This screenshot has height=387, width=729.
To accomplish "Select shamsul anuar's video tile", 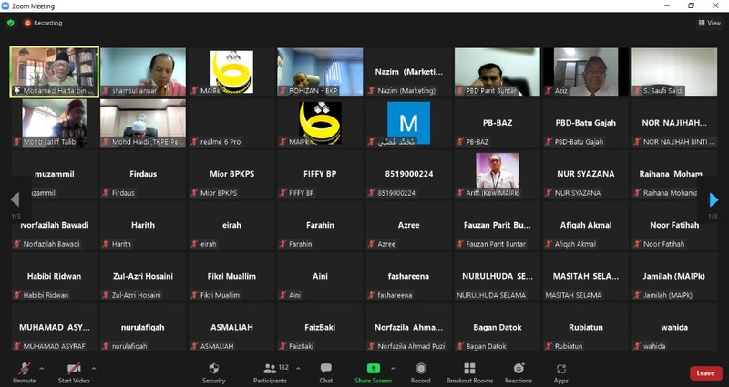I will (x=143, y=72).
